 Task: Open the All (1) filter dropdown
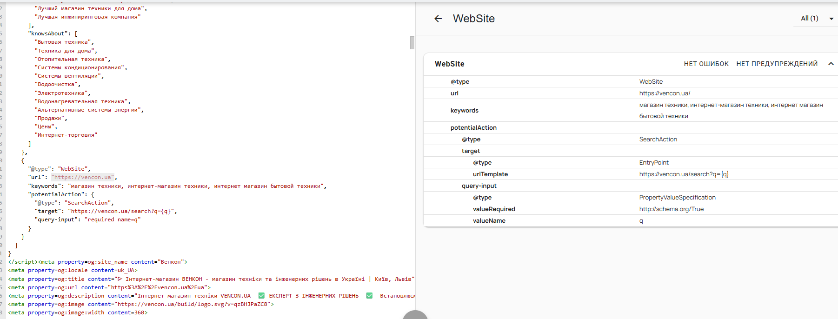click(817, 19)
